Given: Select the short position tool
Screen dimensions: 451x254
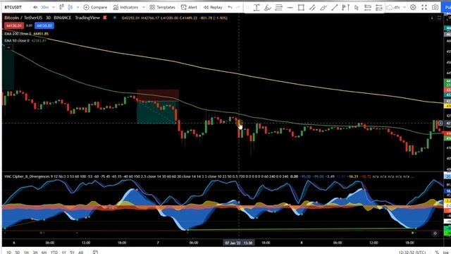Looking at the screenshot, I should click(x=379, y=8).
